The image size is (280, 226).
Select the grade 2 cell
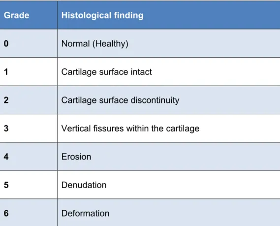[x=29, y=100]
